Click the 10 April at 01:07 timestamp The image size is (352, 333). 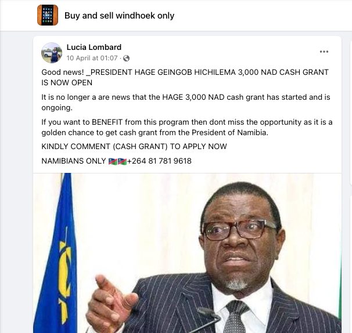tap(92, 58)
